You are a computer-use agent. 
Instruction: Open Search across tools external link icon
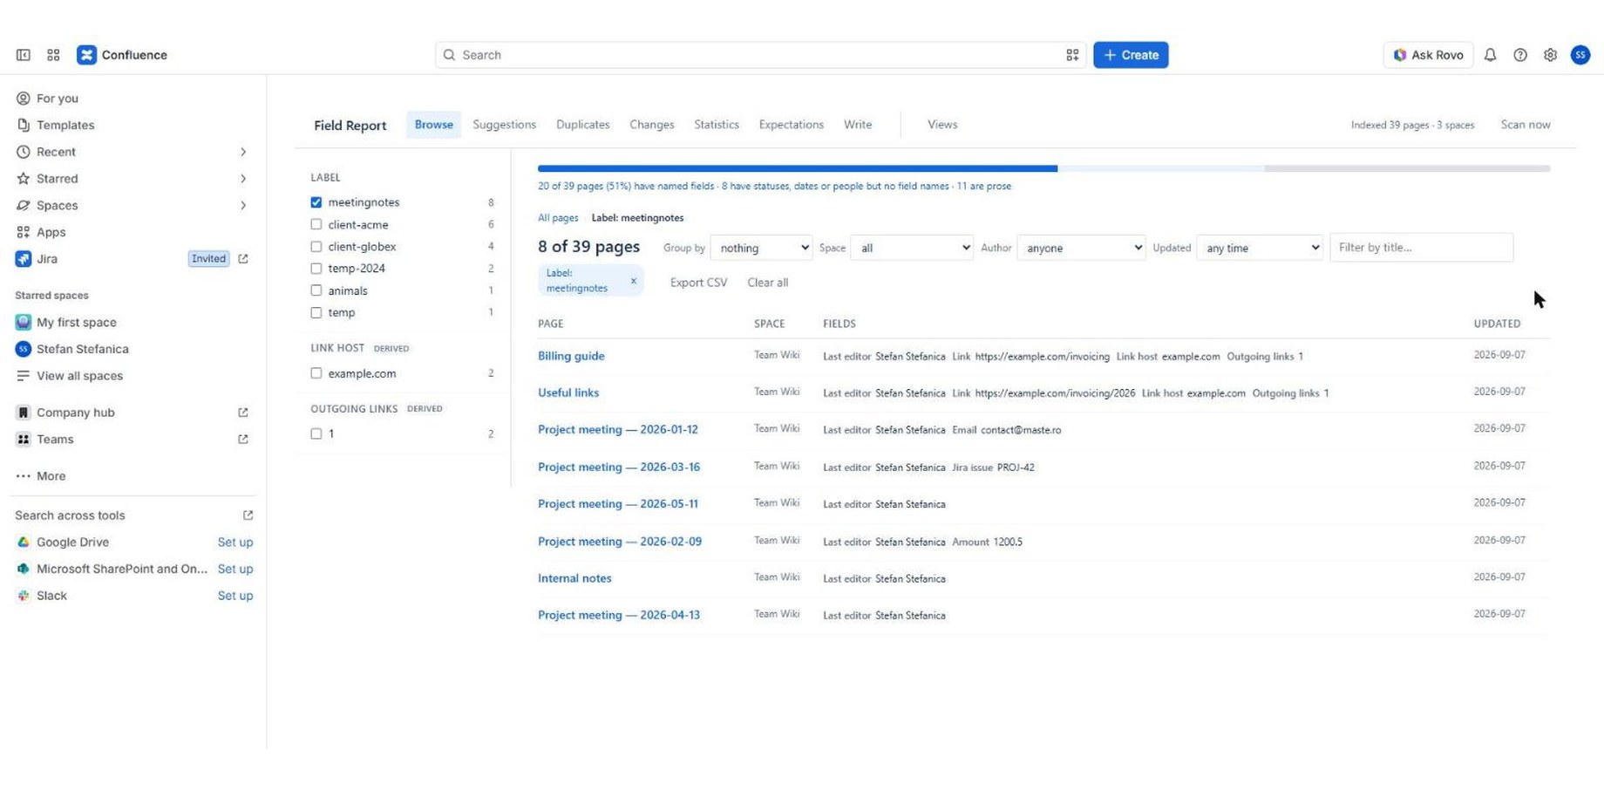[248, 515]
